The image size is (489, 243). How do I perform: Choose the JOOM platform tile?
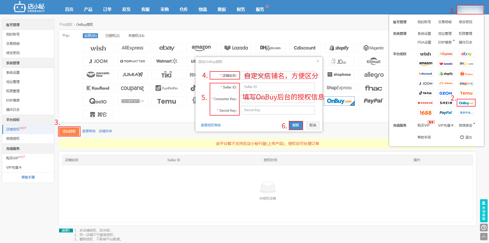coord(98,61)
